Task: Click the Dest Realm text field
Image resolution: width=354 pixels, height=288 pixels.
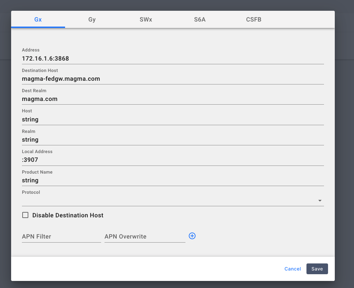Action: 173,99
